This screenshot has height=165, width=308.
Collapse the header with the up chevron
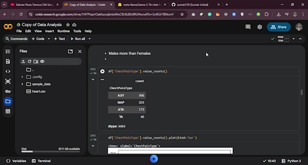(300, 39)
